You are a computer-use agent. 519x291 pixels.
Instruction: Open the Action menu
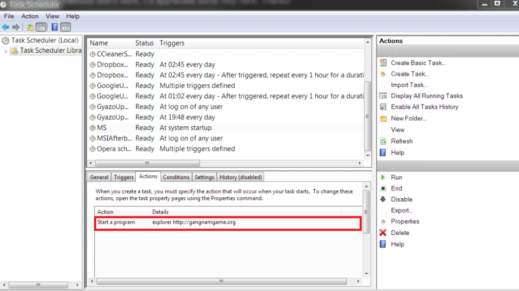pos(30,16)
